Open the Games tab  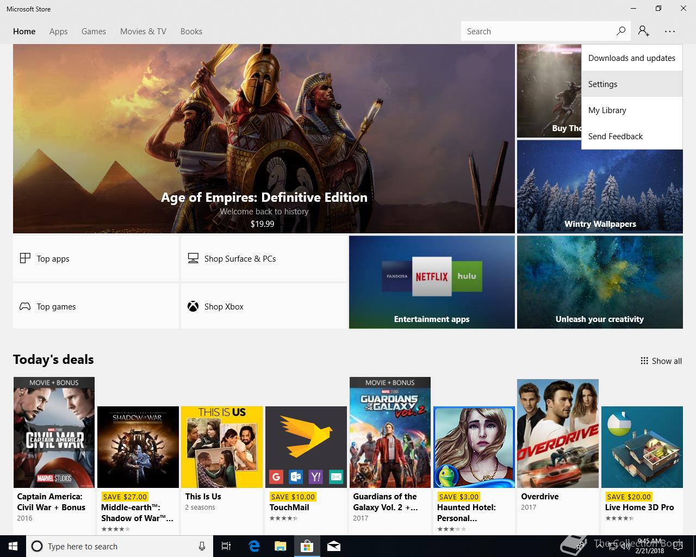point(94,32)
